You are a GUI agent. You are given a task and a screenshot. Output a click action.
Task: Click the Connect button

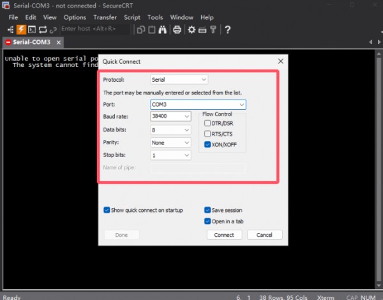[x=224, y=235]
